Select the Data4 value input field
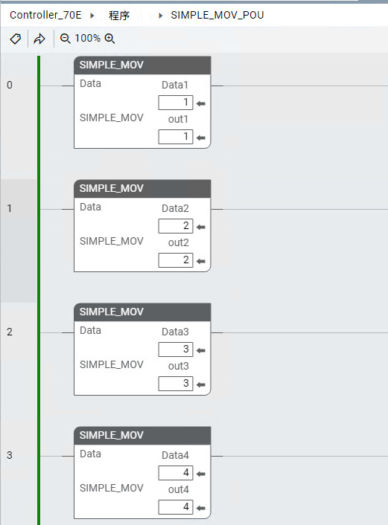This screenshot has width=388, height=525. (x=176, y=473)
